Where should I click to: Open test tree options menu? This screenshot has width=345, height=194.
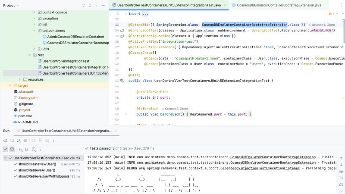click(40, 149)
